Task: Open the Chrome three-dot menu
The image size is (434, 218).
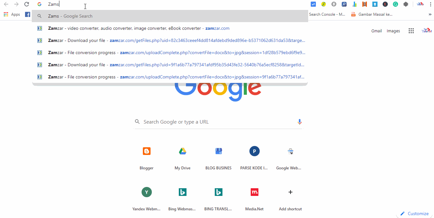Action: coord(430,4)
